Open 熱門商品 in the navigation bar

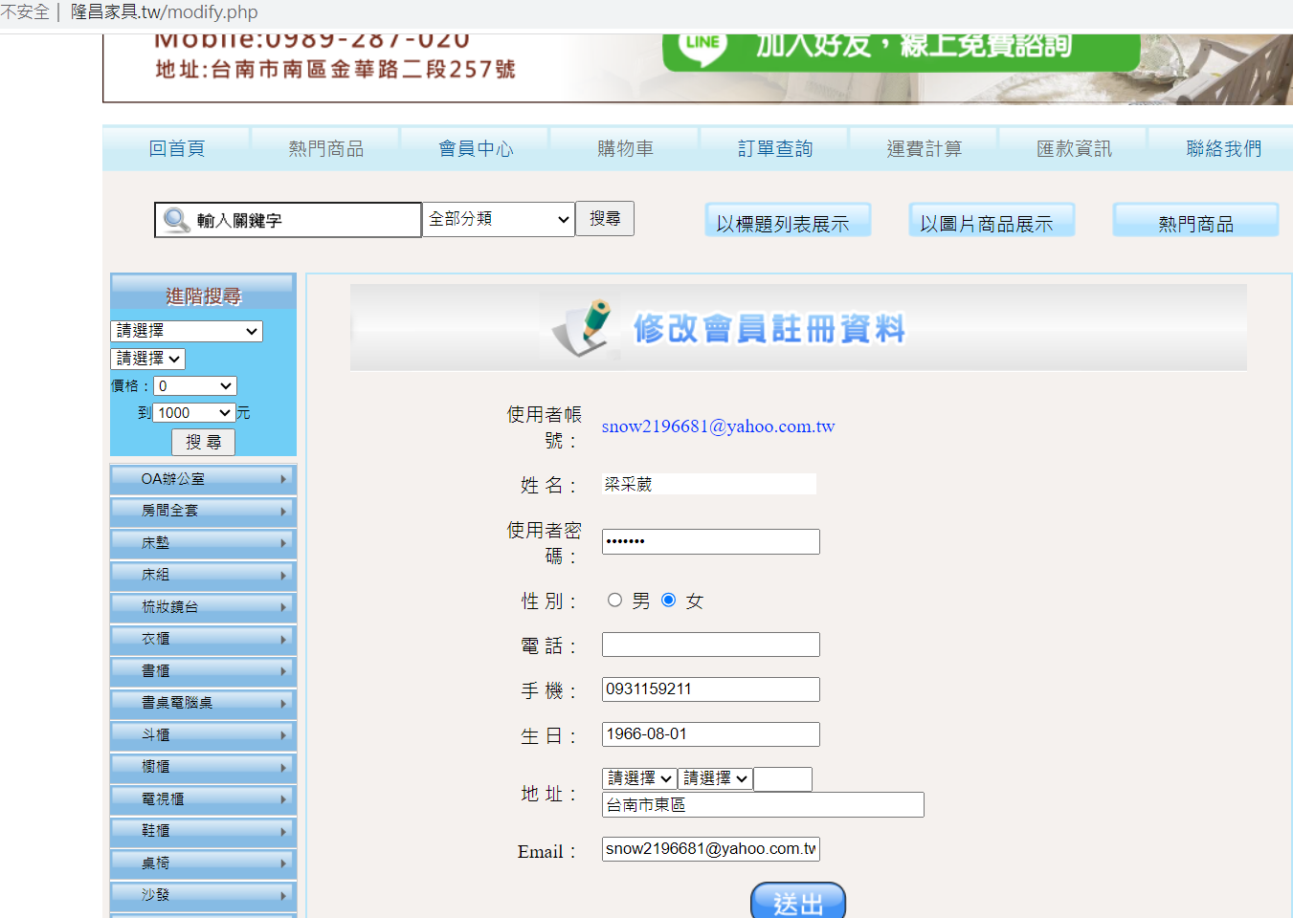[326, 148]
